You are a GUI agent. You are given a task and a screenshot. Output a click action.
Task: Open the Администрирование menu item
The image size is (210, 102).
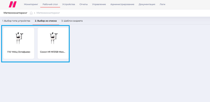[122, 4]
